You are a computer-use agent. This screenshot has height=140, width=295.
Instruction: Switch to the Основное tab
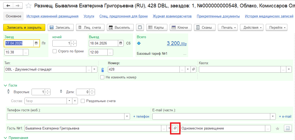click(x=13, y=16)
